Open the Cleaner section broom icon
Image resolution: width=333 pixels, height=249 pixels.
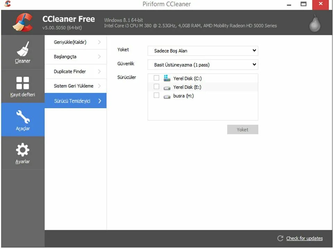tap(23, 49)
